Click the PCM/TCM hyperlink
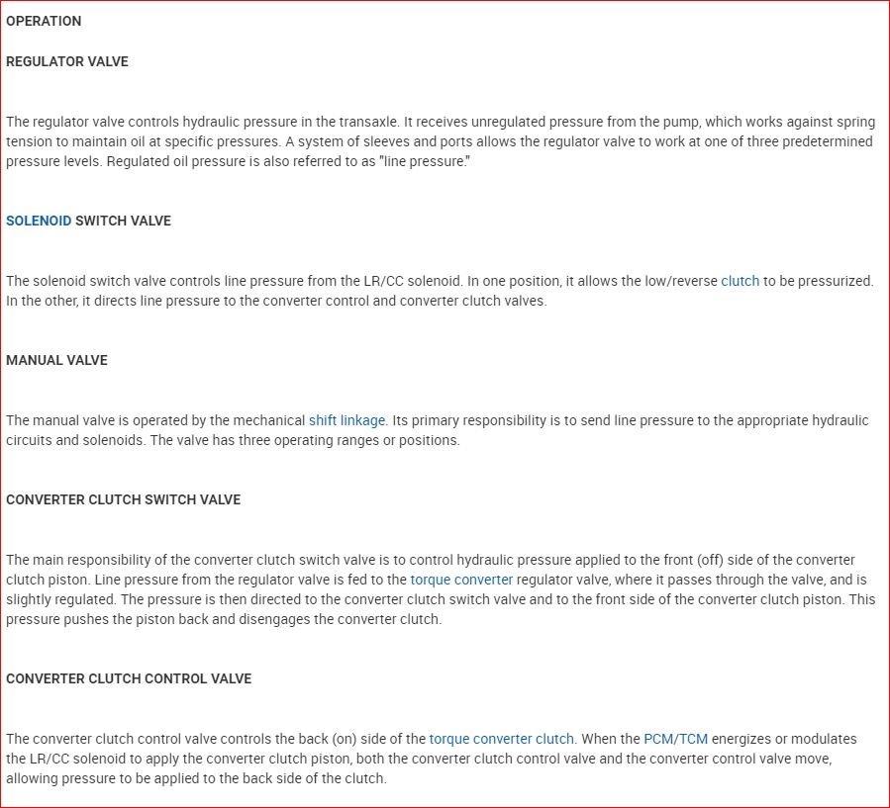 (676, 739)
